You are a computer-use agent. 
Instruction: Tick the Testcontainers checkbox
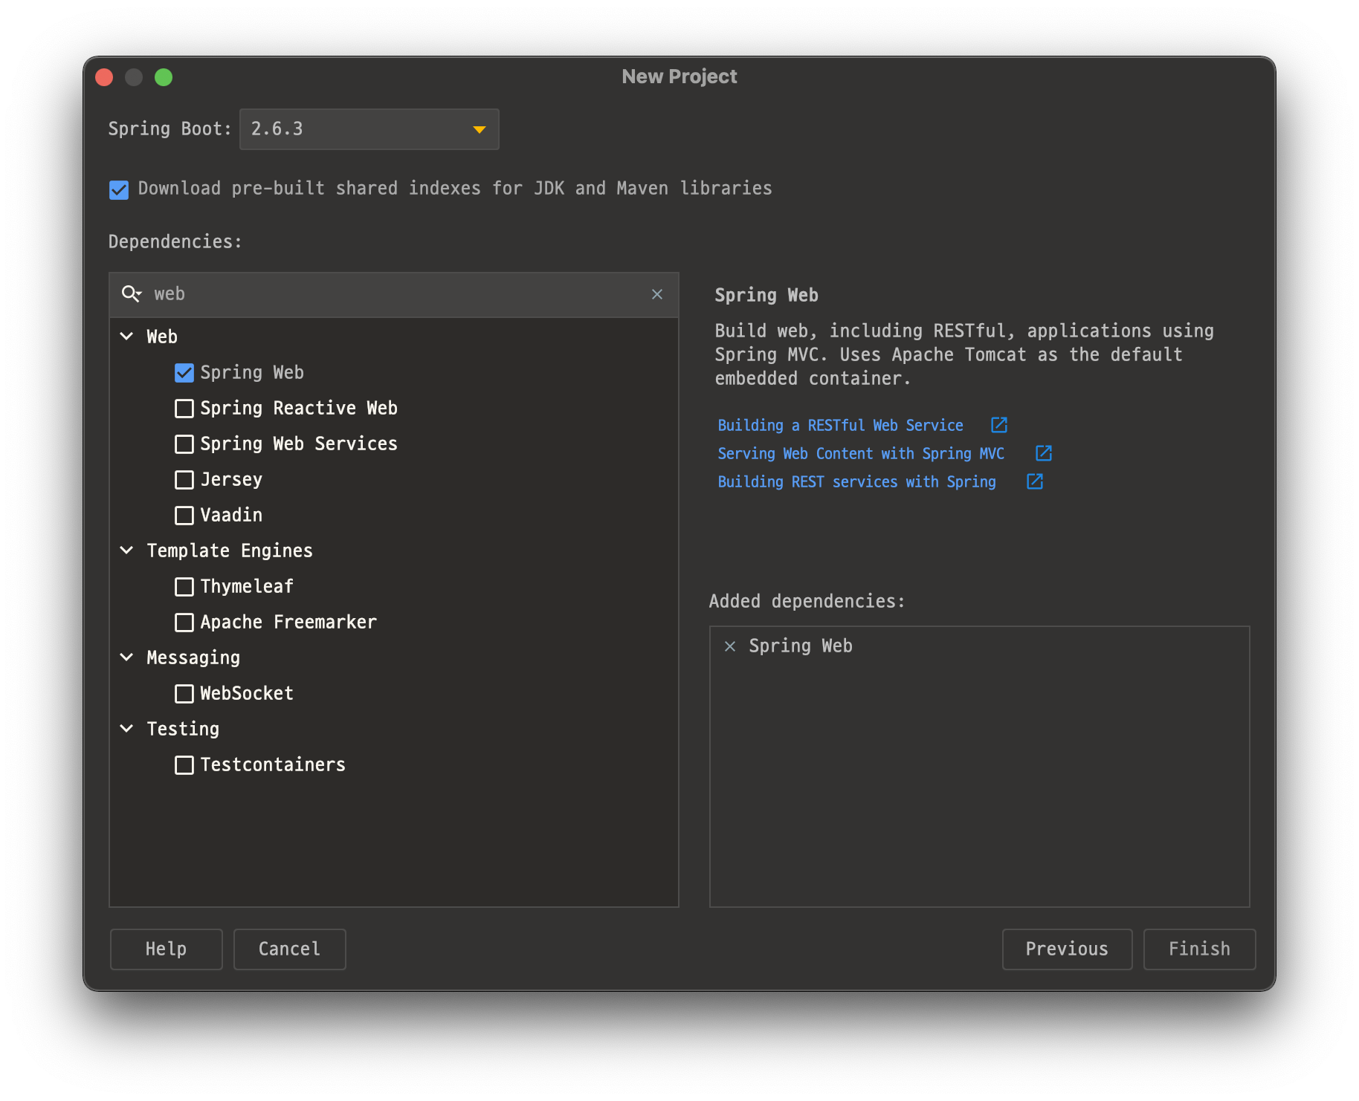pyautogui.click(x=184, y=765)
